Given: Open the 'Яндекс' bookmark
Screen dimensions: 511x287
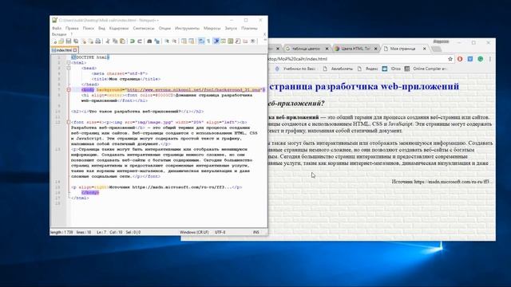Looking at the screenshot, I should 367,69.
